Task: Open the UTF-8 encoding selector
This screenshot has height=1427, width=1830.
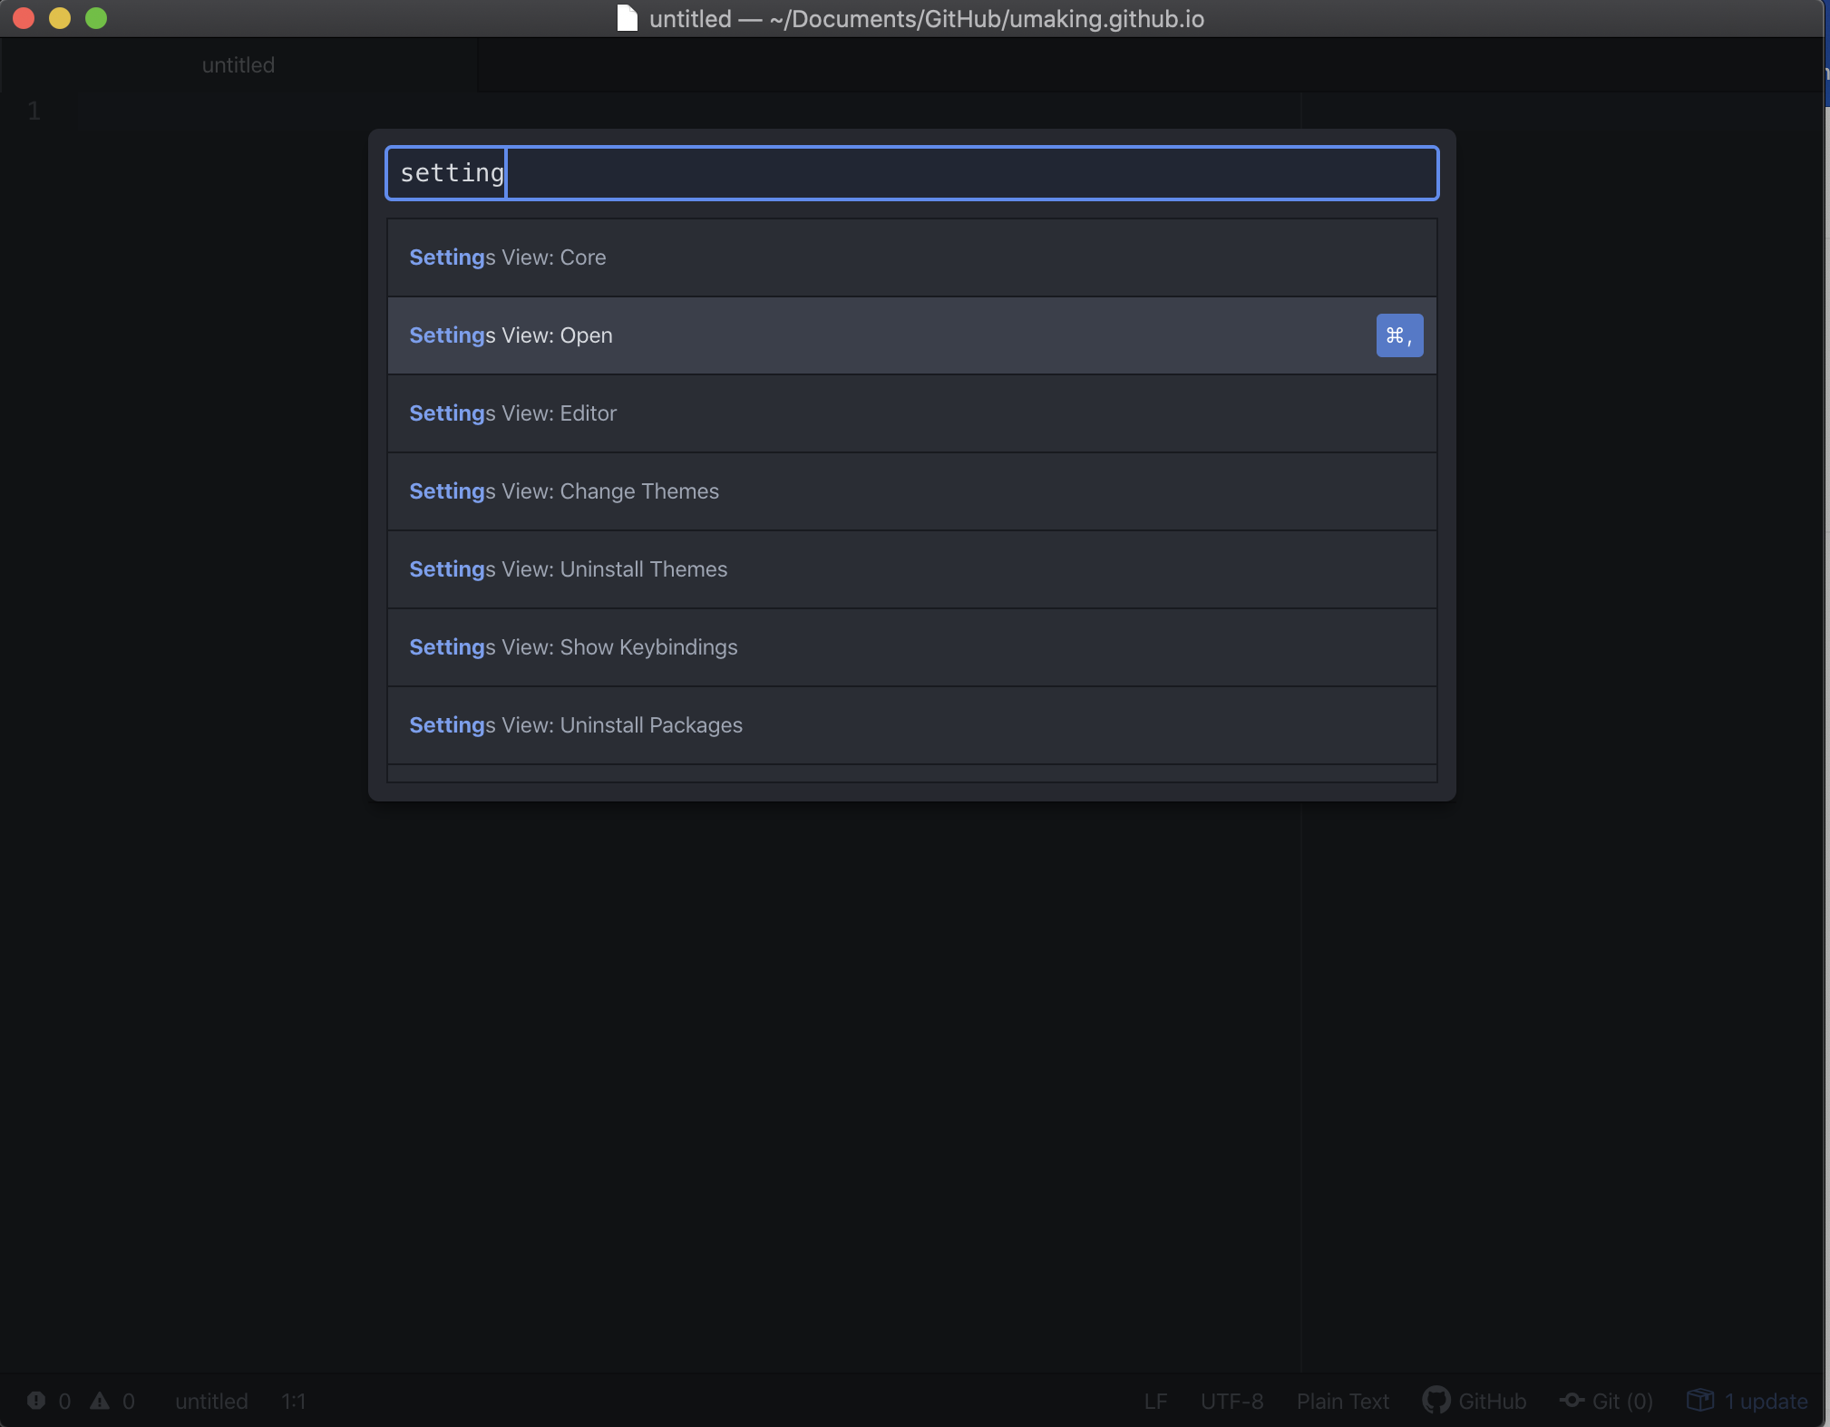Action: (x=1231, y=1402)
